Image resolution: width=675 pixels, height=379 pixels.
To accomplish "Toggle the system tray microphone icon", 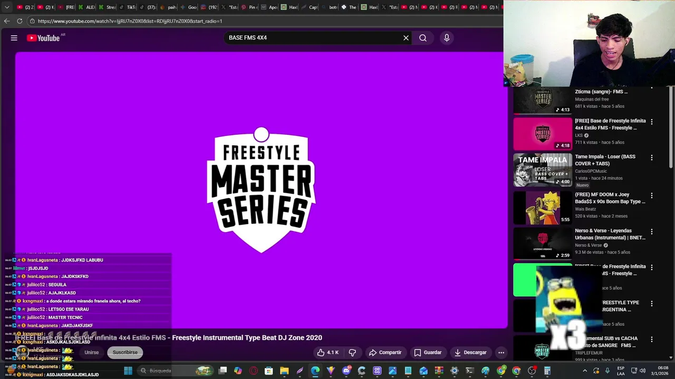I will point(607,371).
